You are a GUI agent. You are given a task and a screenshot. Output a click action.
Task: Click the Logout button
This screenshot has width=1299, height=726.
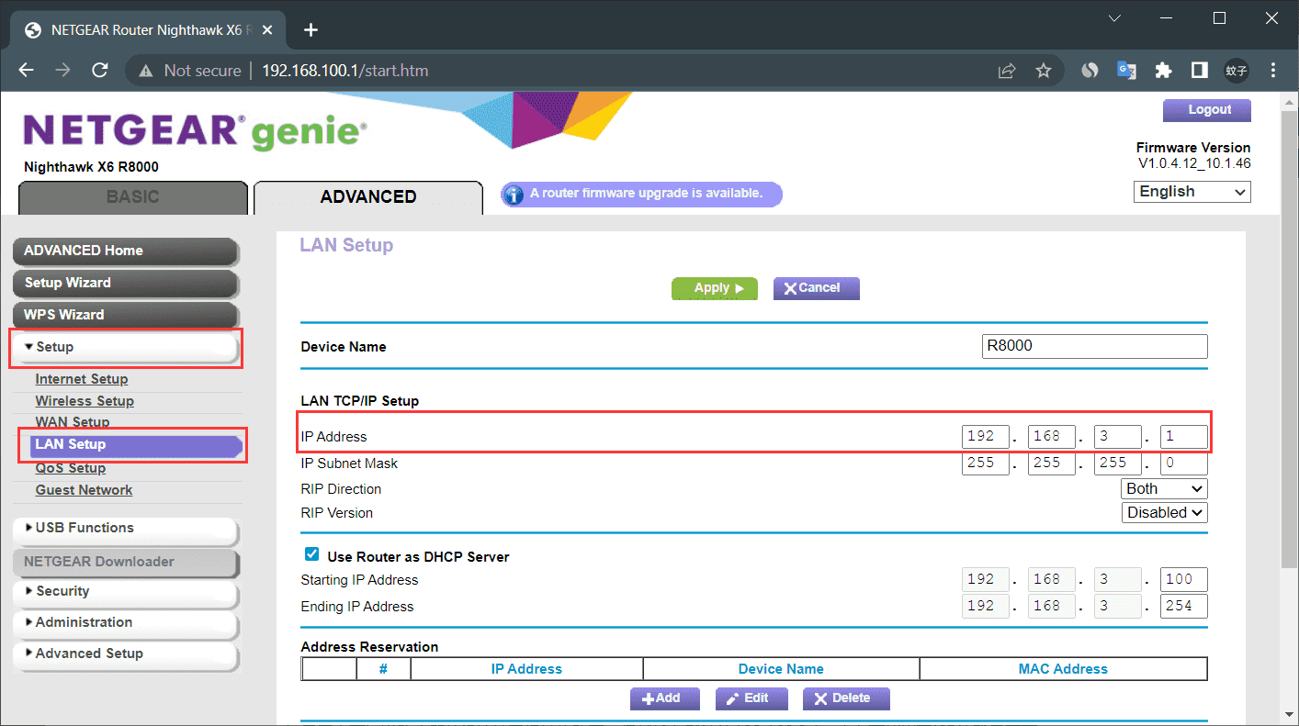1207,110
